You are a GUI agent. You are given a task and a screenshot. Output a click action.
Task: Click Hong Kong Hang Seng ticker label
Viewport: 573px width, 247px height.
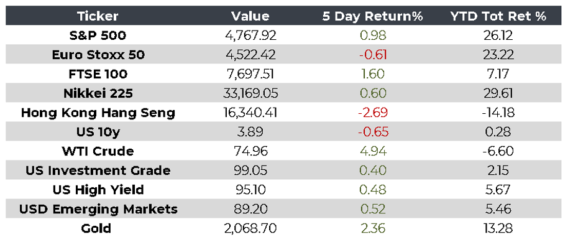click(x=98, y=113)
